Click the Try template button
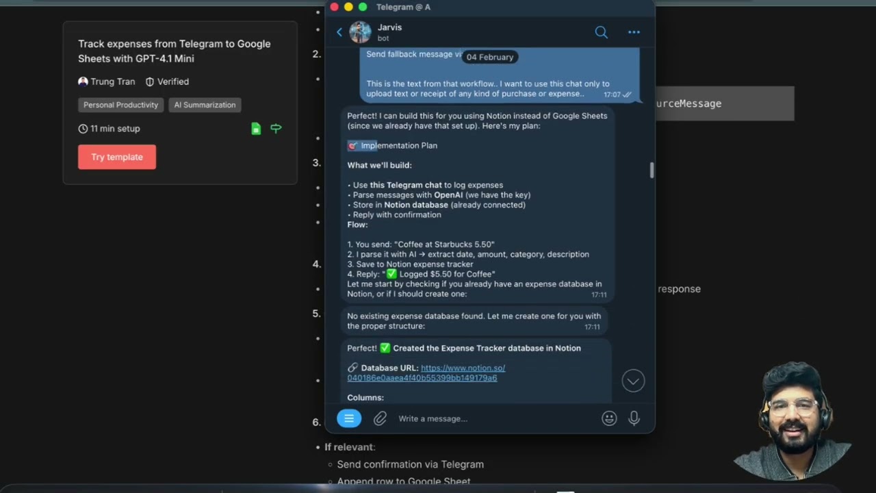 [117, 157]
